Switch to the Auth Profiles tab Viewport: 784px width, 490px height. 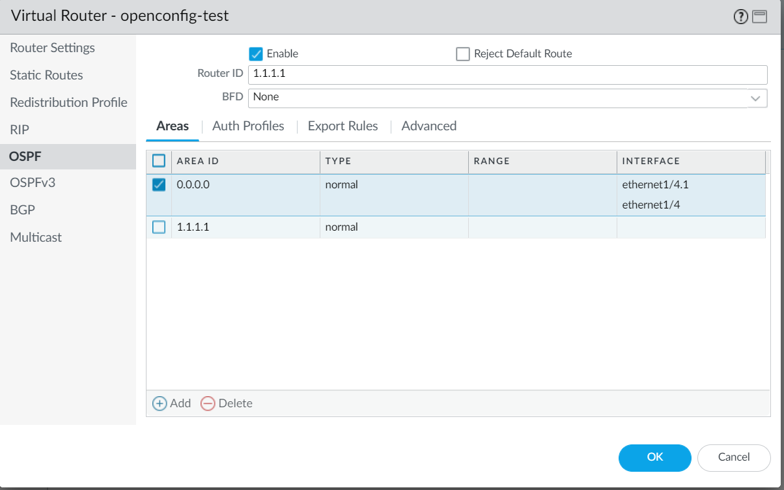pos(248,126)
